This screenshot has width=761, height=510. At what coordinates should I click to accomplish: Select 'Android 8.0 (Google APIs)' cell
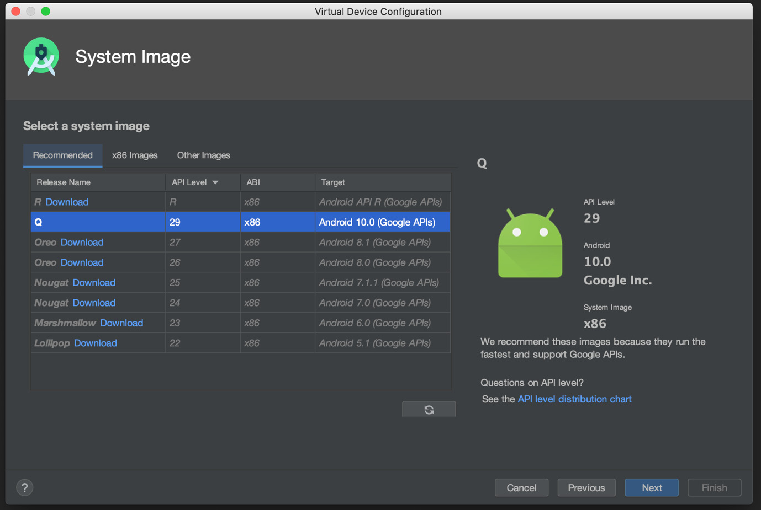point(383,262)
